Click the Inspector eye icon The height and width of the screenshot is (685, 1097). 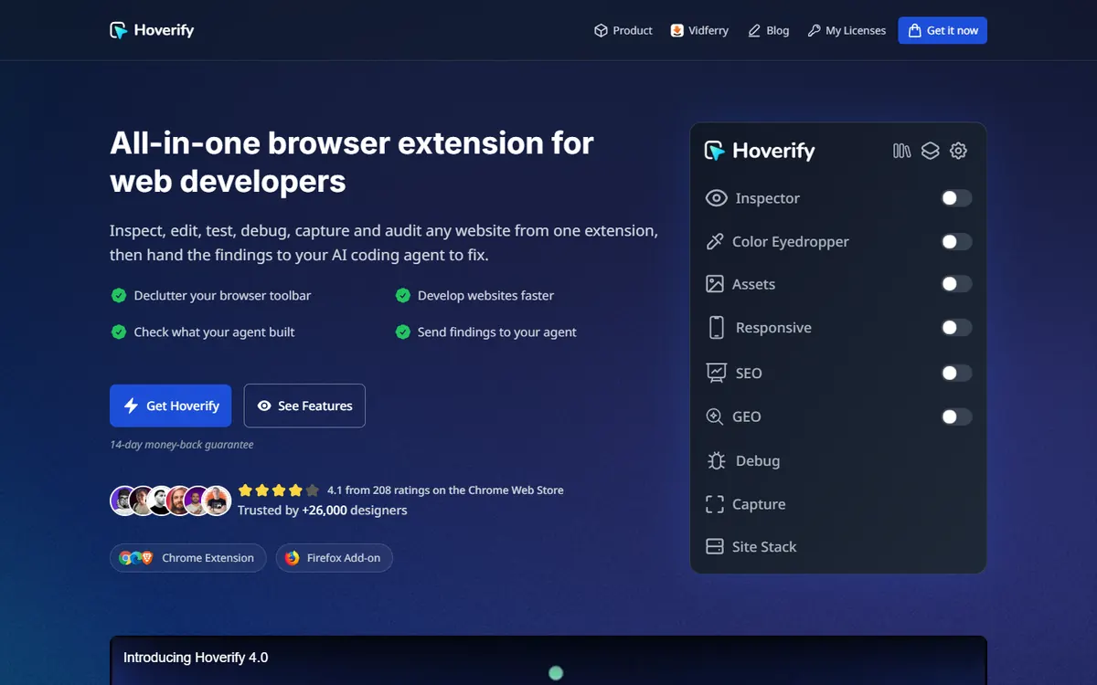(x=717, y=198)
